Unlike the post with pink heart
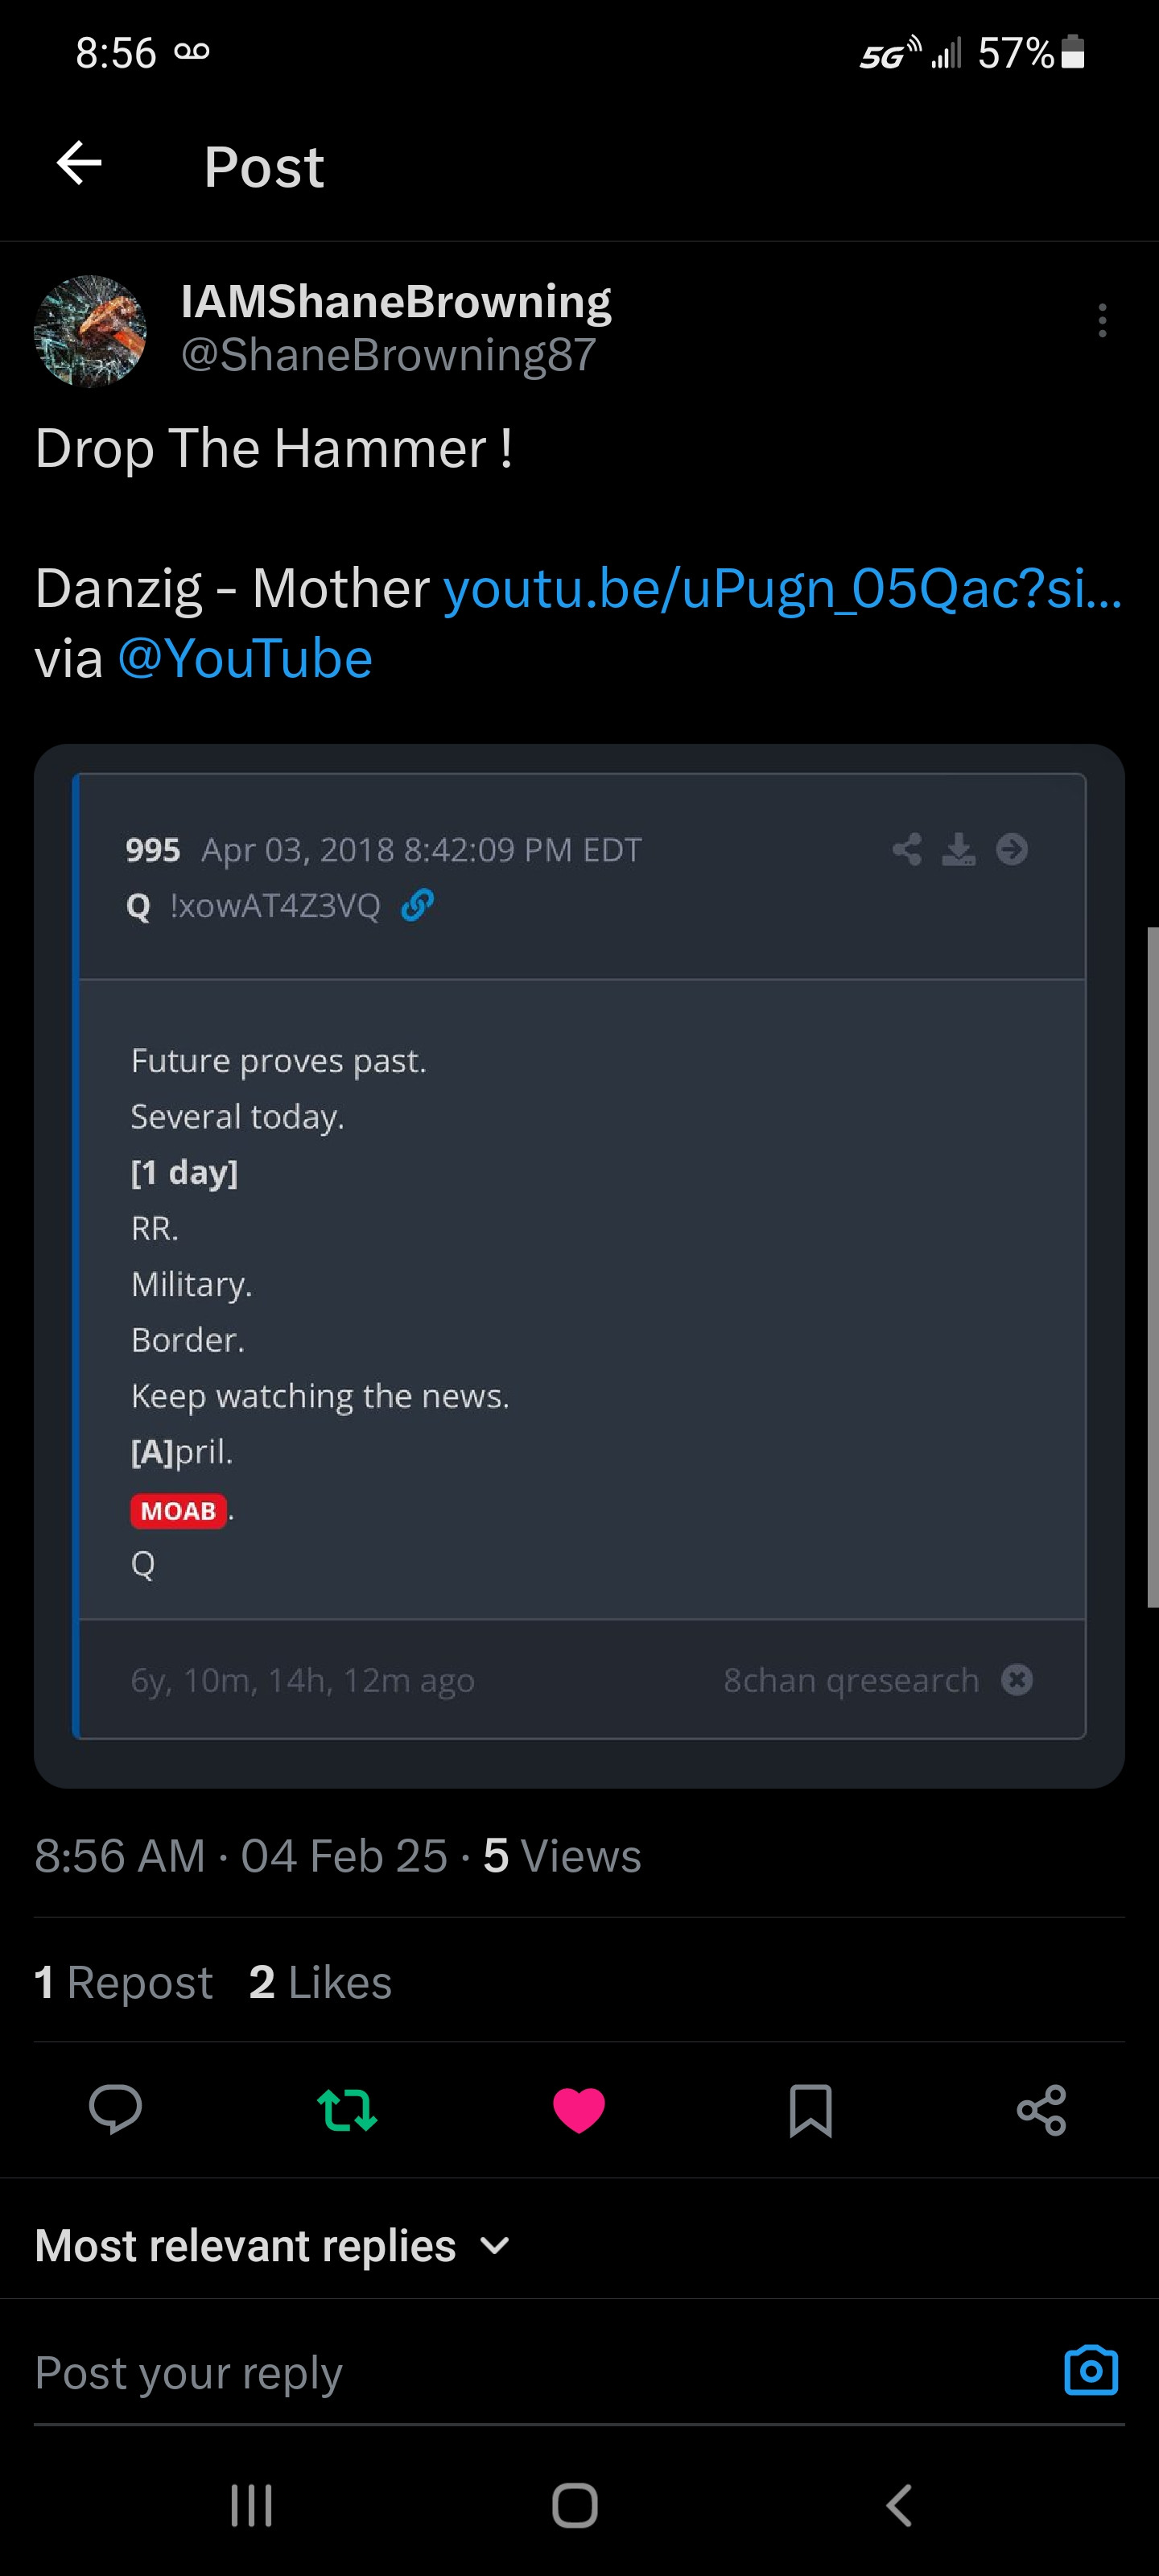 click(579, 2110)
